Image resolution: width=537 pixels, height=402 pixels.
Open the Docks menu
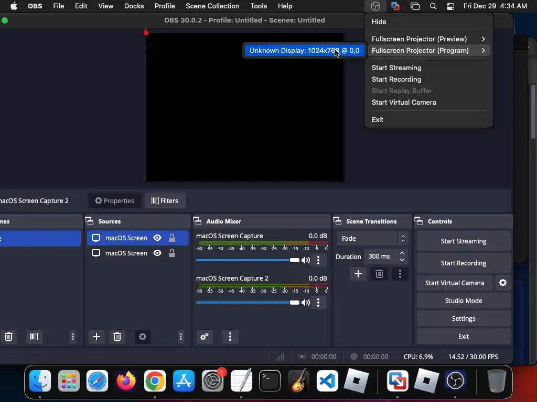coord(134,6)
